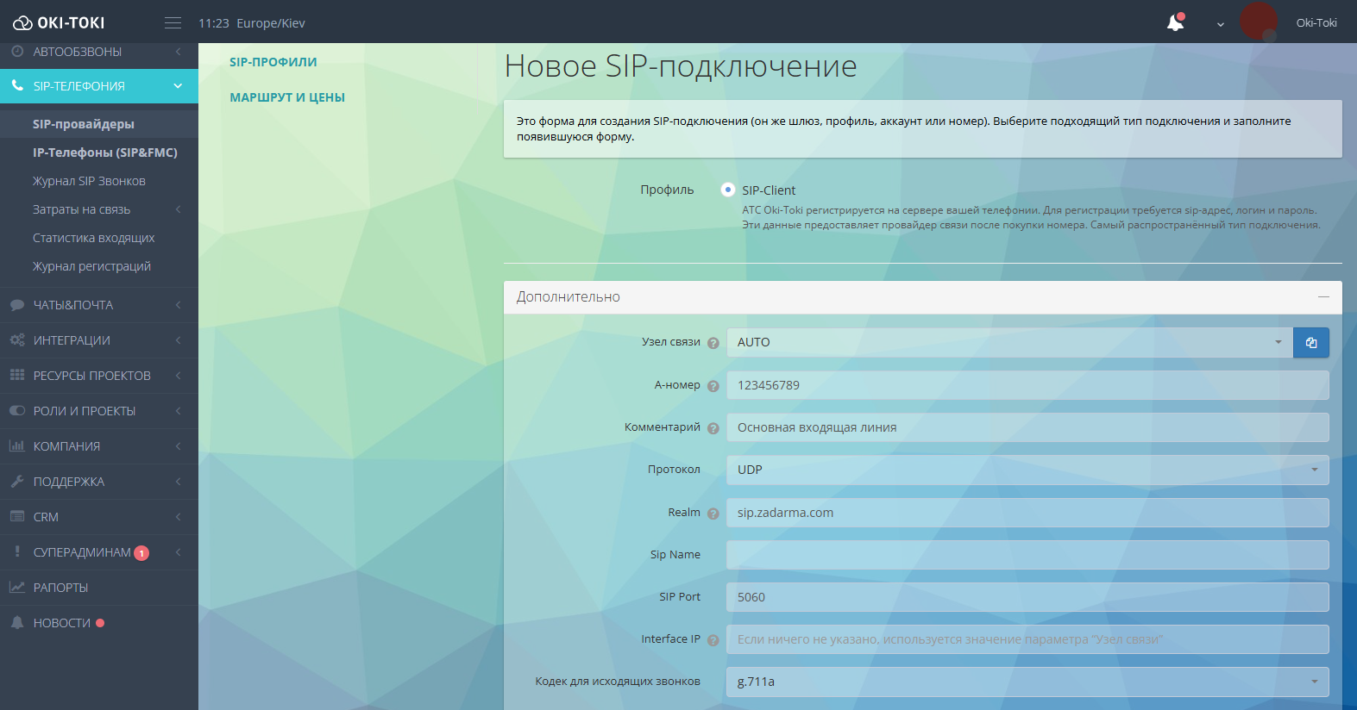
Task: Open the Кодек для исходящих звонков dropdown
Action: tap(1027, 682)
